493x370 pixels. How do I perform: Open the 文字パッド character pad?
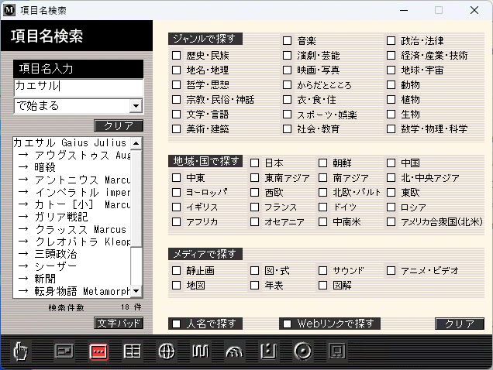tap(119, 322)
